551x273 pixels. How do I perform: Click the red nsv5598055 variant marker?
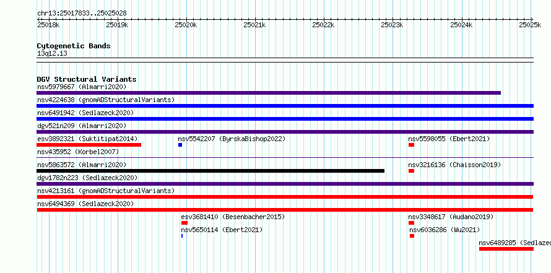[x=411, y=145]
